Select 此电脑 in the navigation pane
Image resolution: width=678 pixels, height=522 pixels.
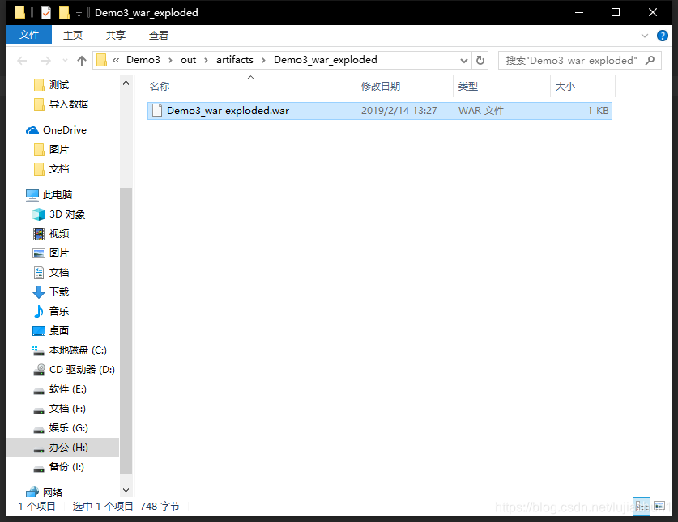pos(57,195)
